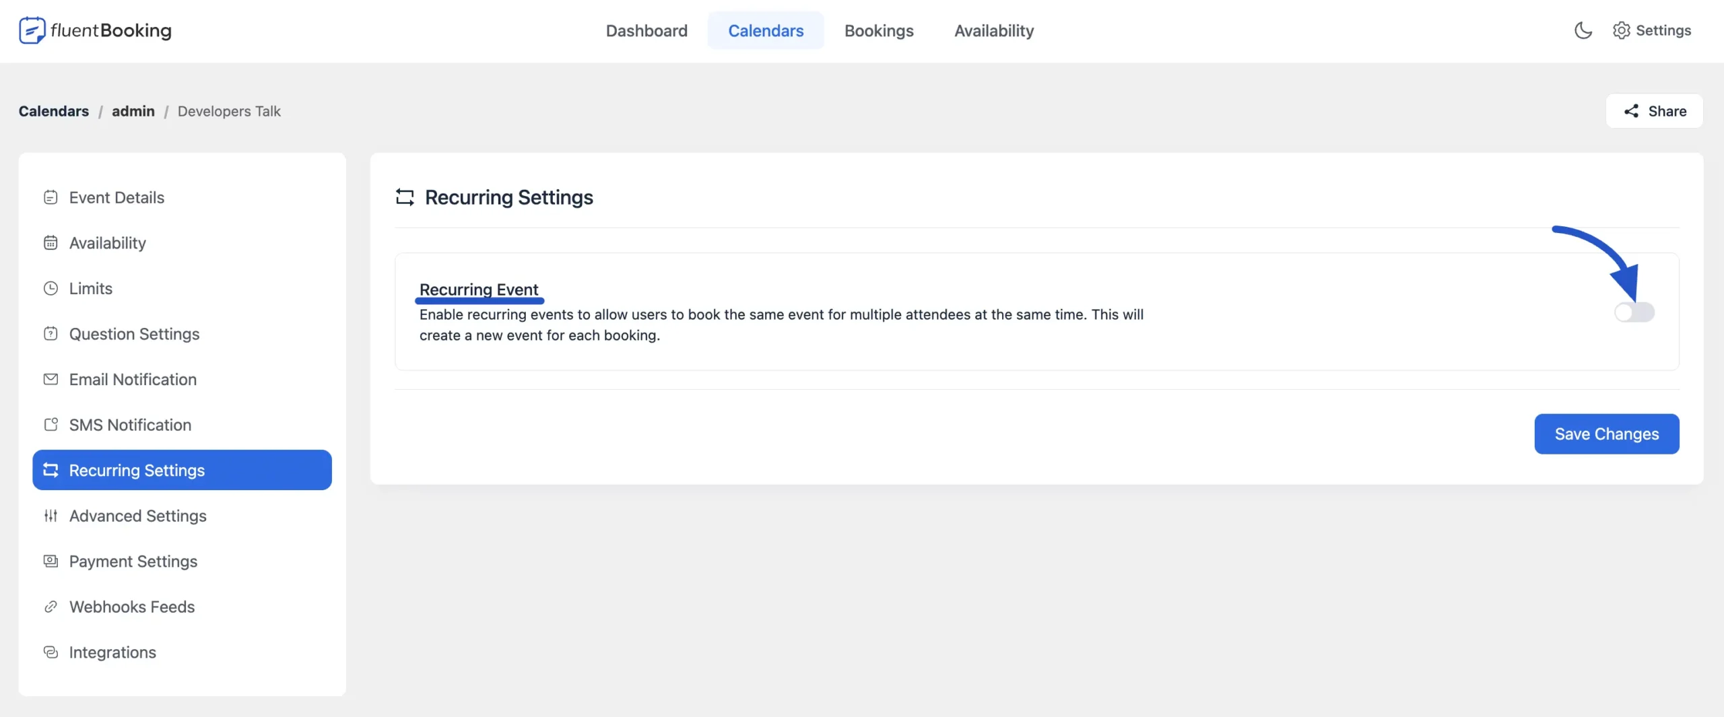
Task: Click the Webhooks Feeds link icon
Action: tap(51, 607)
